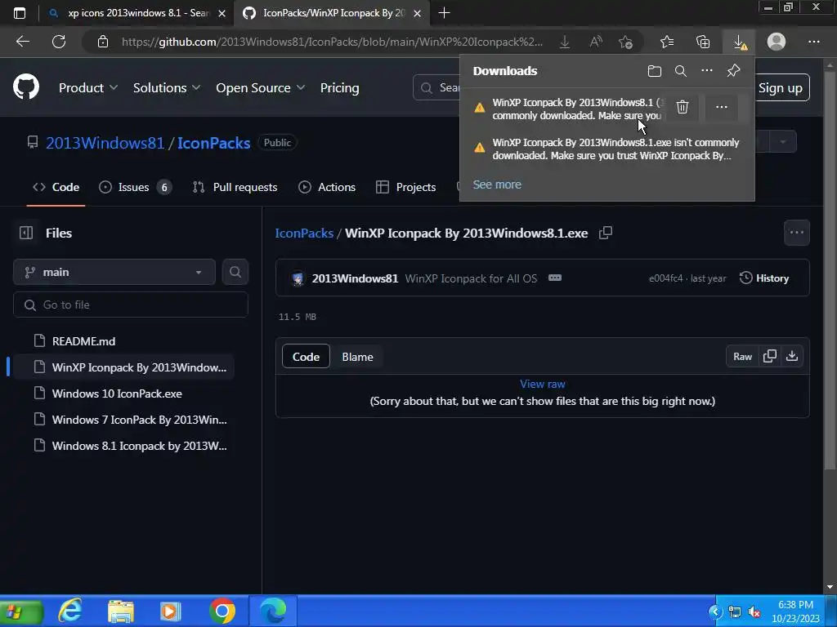Image resolution: width=837 pixels, height=627 pixels.
Task: Click muted volume tray icon
Action: pos(754,612)
